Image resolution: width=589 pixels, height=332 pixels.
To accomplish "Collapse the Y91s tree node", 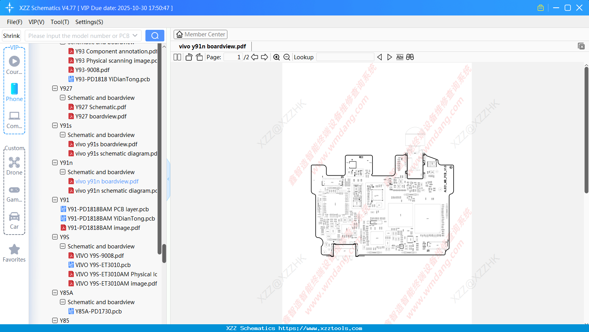I will [55, 125].
